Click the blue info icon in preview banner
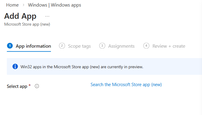202x115 pixels. 15,66
